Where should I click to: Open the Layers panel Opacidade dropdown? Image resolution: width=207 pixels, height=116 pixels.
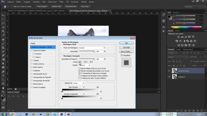coord(205,57)
